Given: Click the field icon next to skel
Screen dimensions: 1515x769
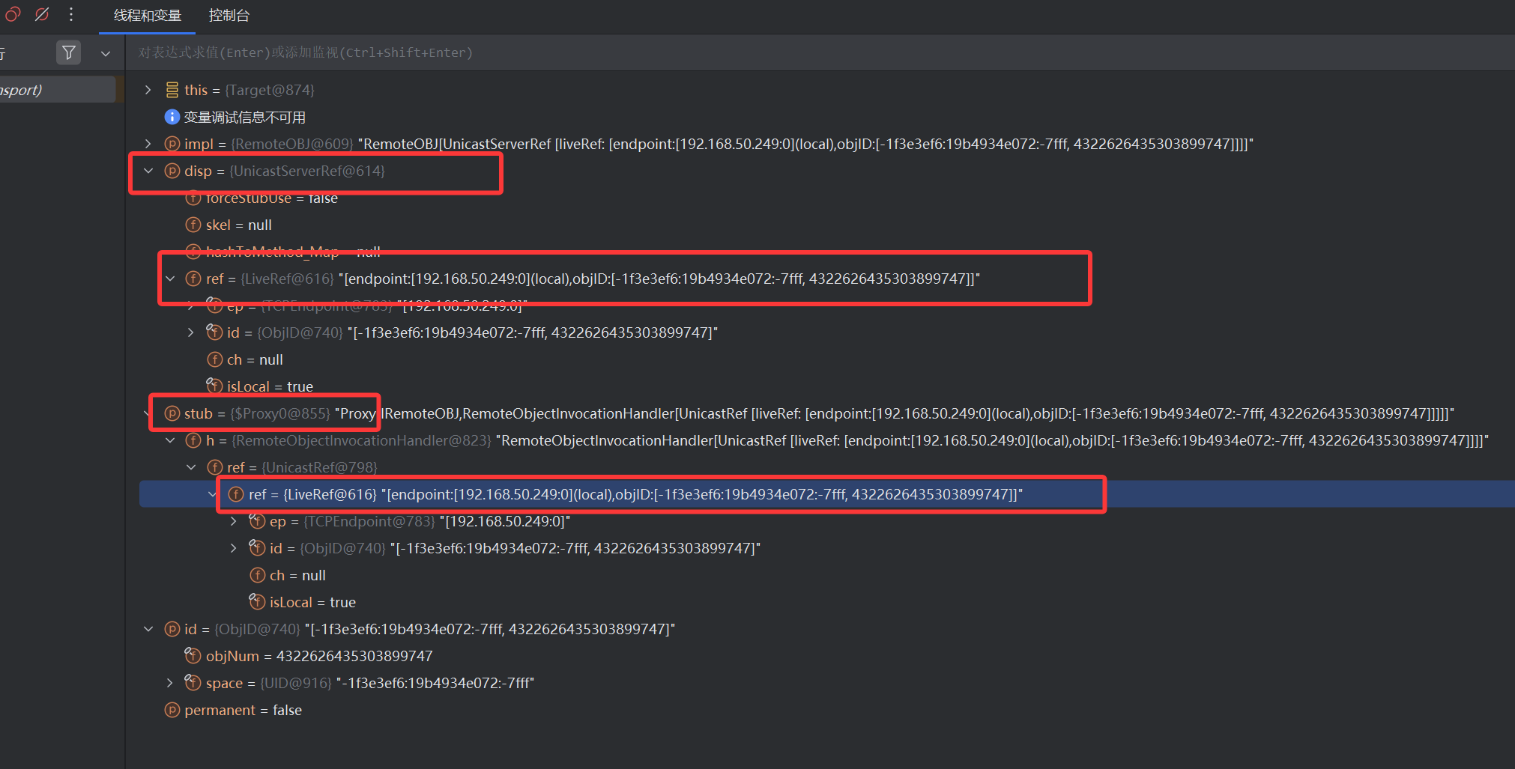Looking at the screenshot, I should (x=193, y=225).
